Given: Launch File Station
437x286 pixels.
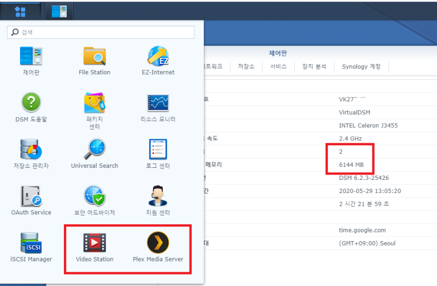Looking at the screenshot, I should pyautogui.click(x=95, y=61).
